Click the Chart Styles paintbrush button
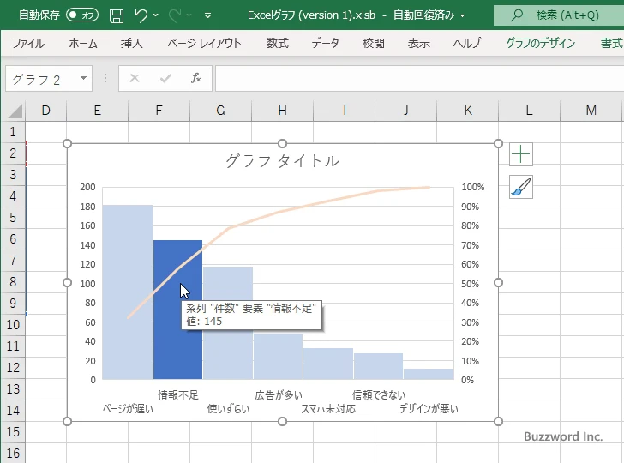Viewport: 624px width, 463px height. [521, 187]
